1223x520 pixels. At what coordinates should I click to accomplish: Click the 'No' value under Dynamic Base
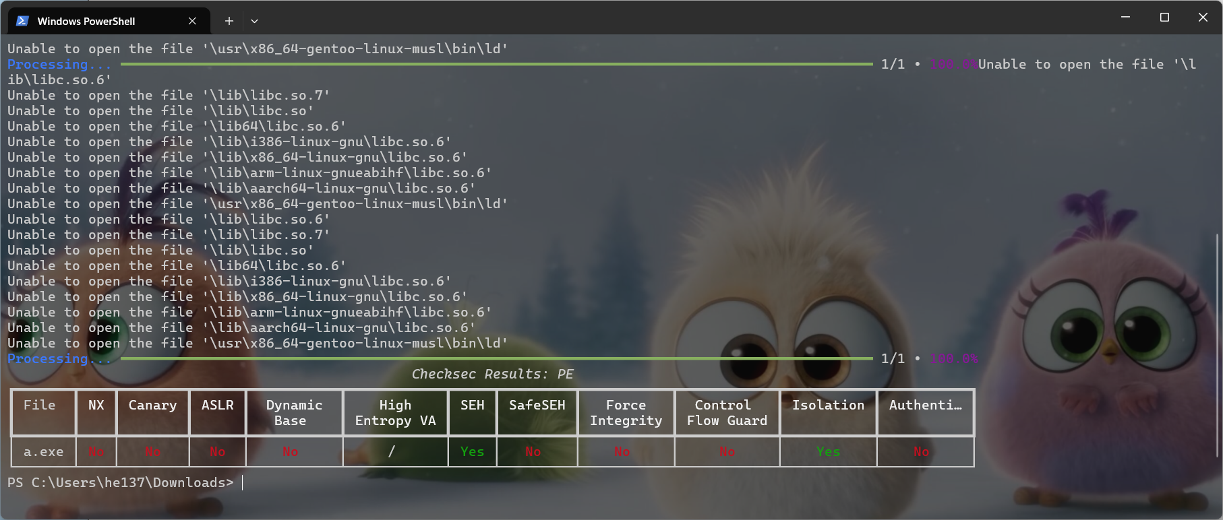[x=291, y=451]
